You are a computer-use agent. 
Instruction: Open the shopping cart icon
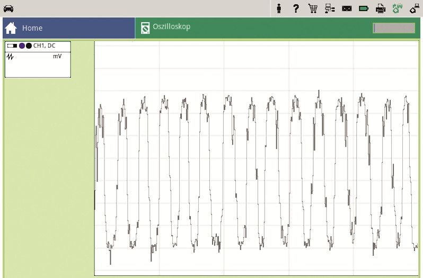pyautogui.click(x=313, y=8)
